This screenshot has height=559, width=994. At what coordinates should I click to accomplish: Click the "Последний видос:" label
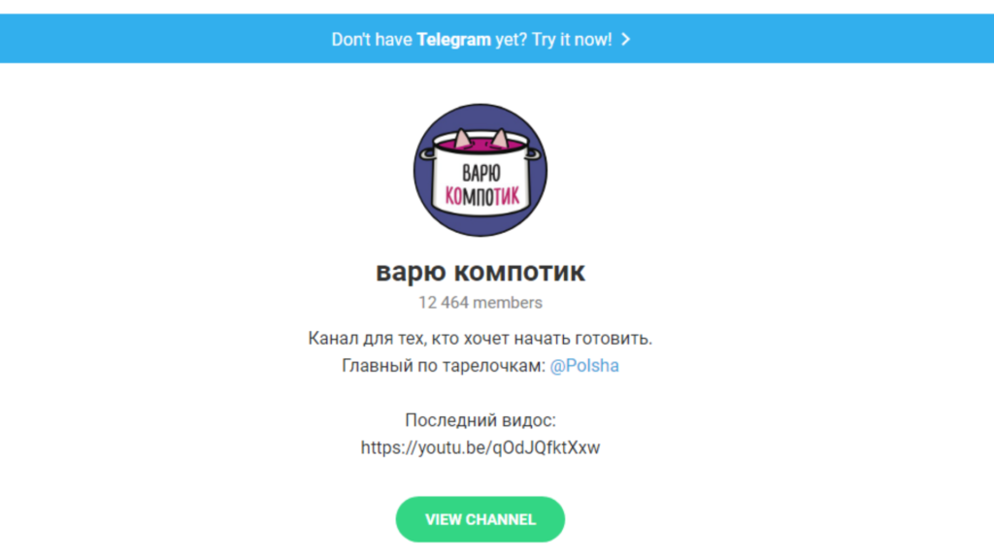tap(480, 420)
